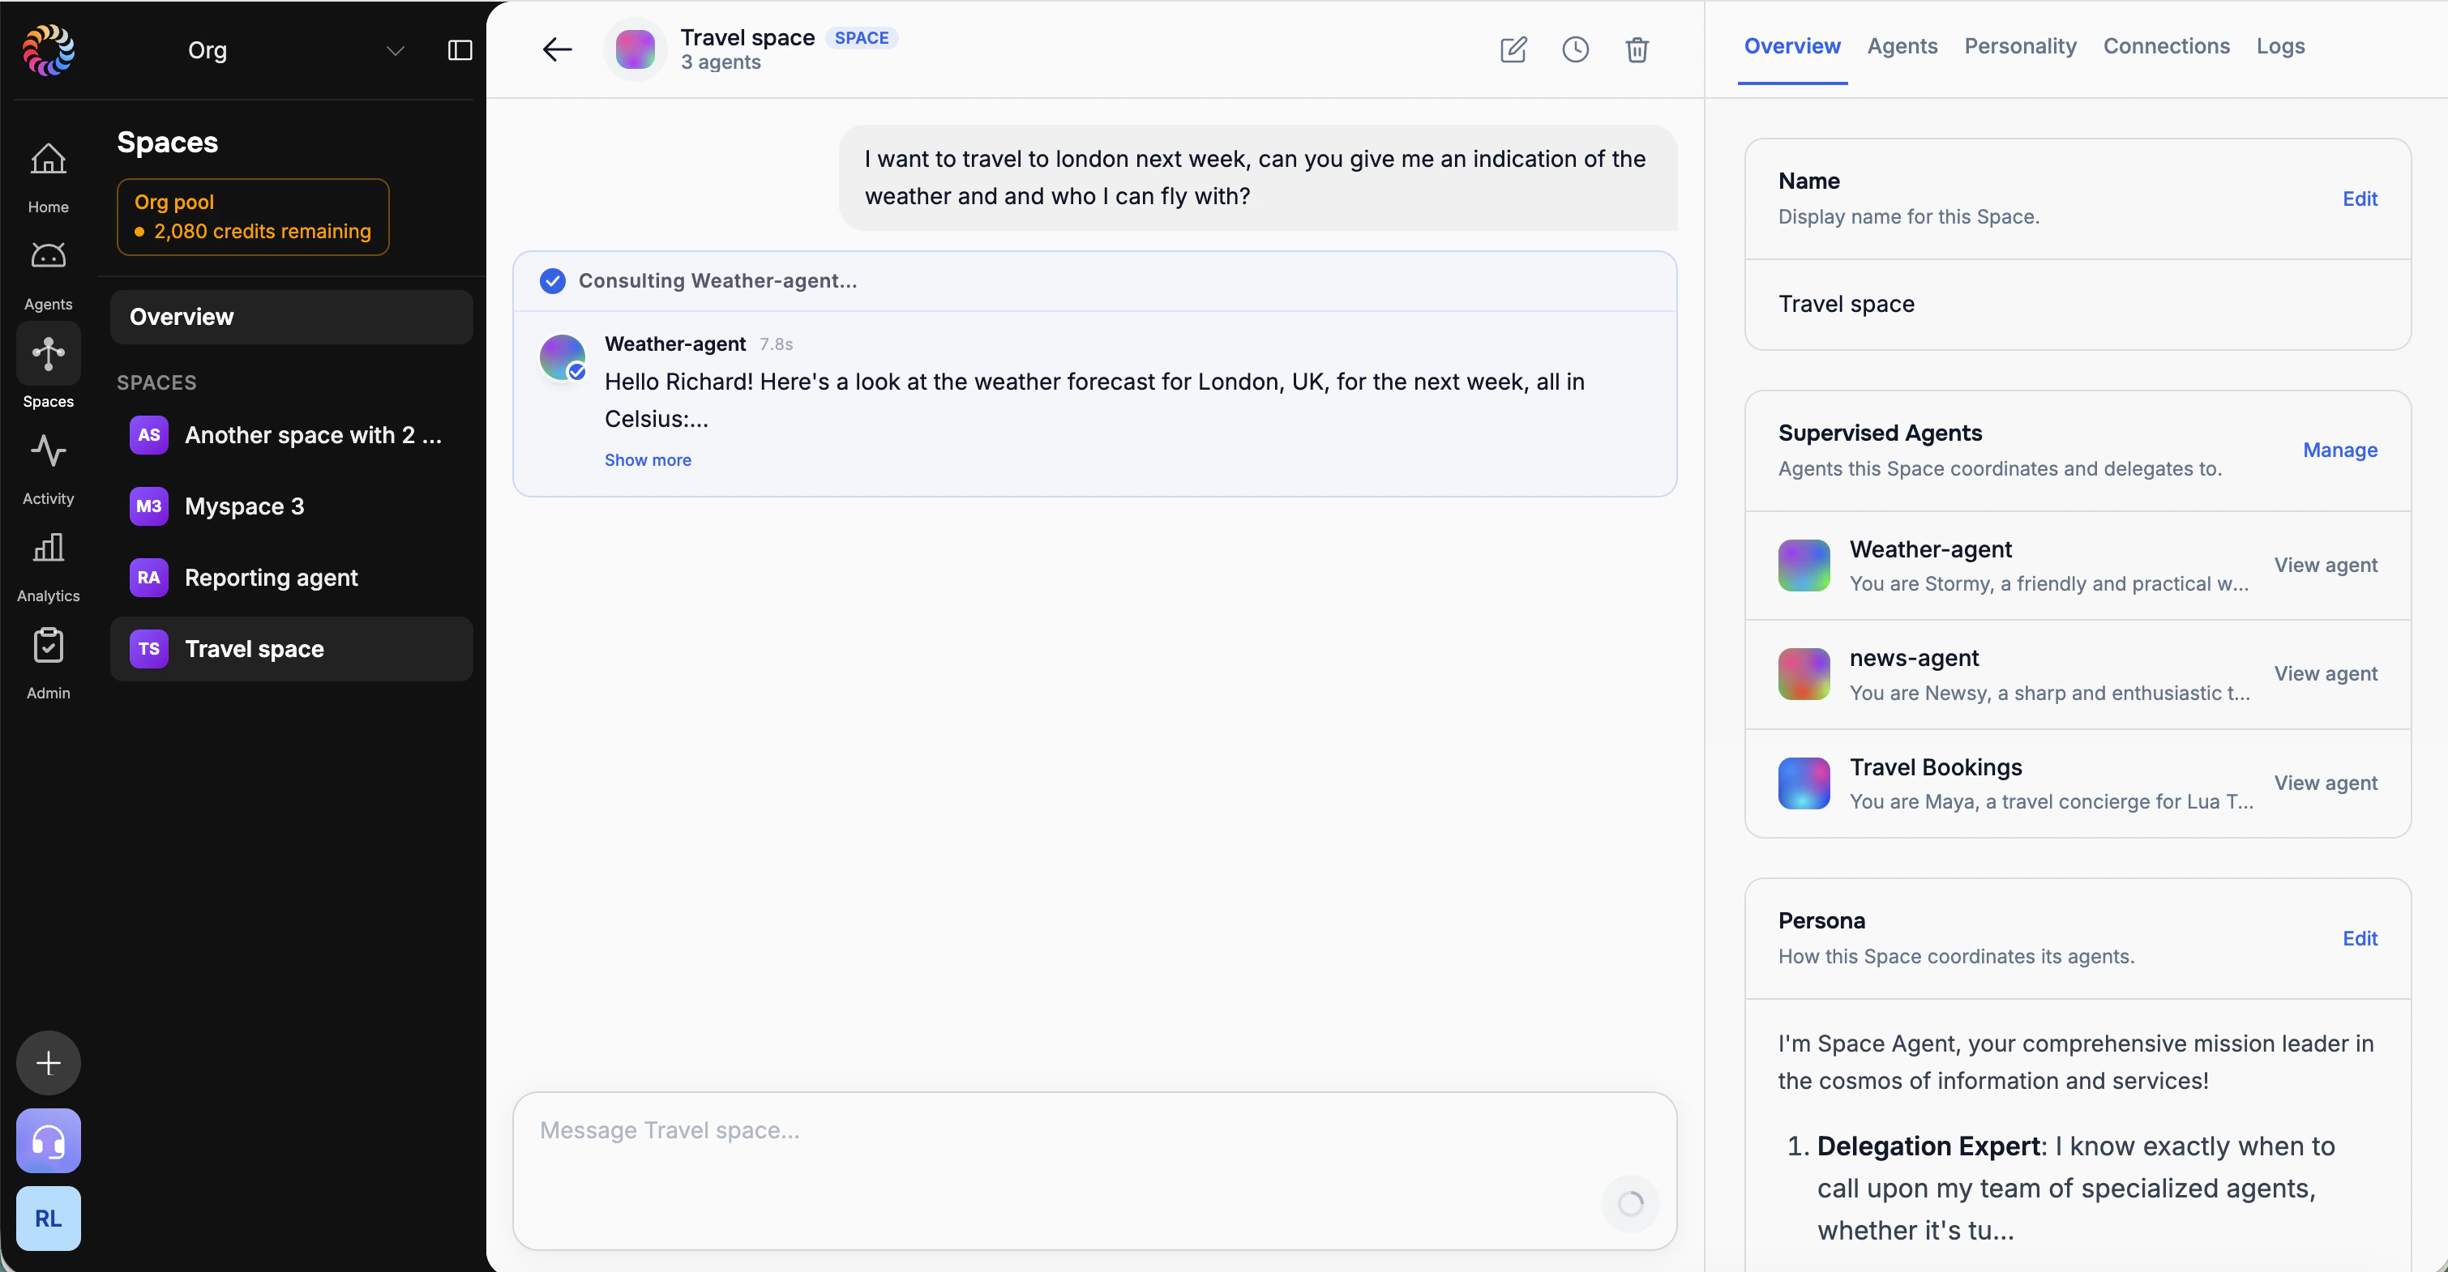This screenshot has width=2448, height=1272.
Task: Click the plus create button
Action: point(49,1062)
